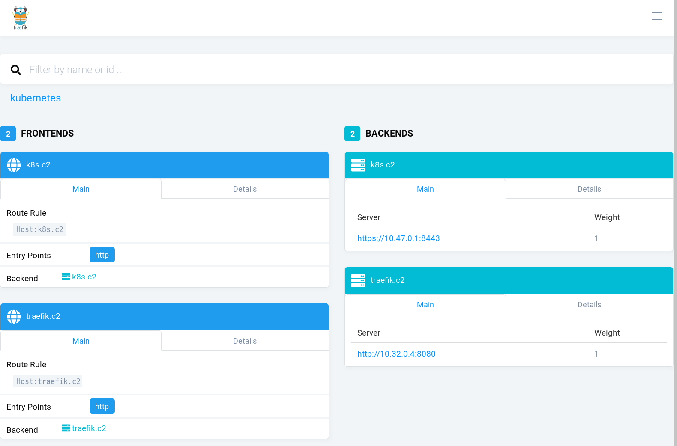Select the kubernetes provider tab

tap(36, 98)
